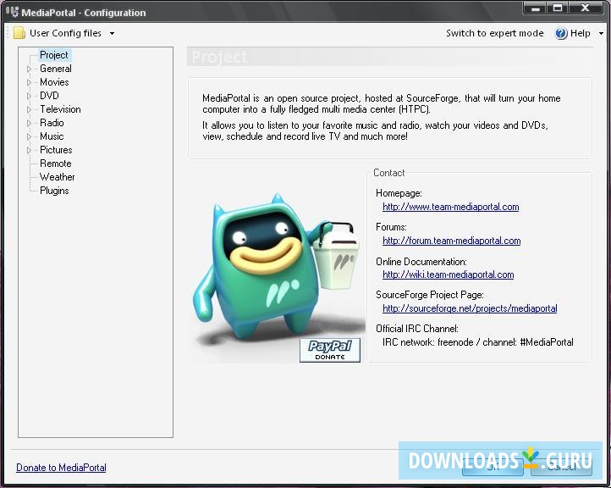Screen dimensions: 611x488
Task: Open the SourceForge project page link
Action: click(x=470, y=308)
